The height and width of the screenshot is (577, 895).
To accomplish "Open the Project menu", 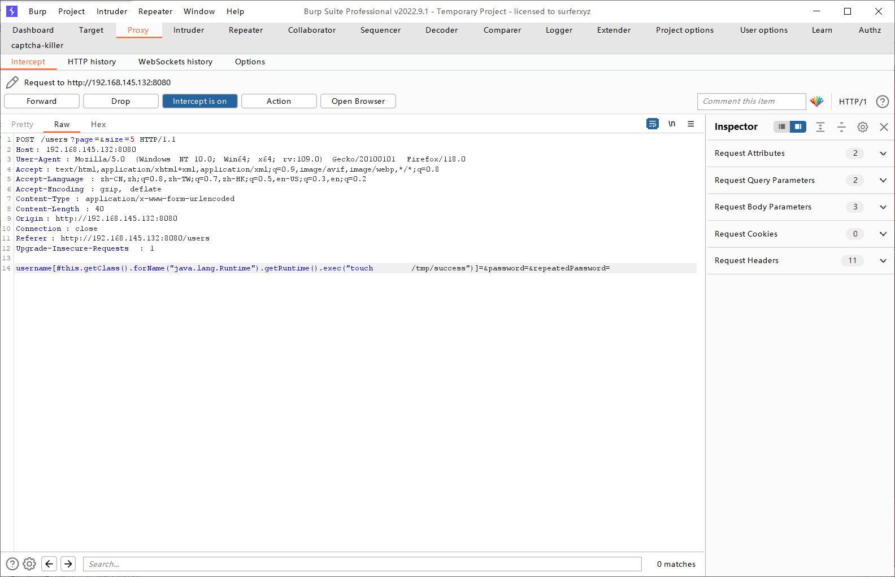I will tap(72, 11).
